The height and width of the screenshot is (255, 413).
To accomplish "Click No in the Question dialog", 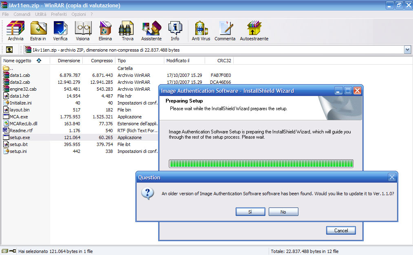I will (x=283, y=211).
